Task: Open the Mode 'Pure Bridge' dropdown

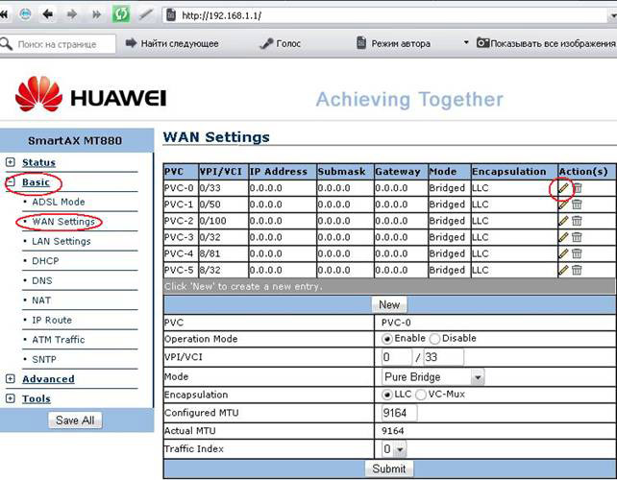Action: 432,377
